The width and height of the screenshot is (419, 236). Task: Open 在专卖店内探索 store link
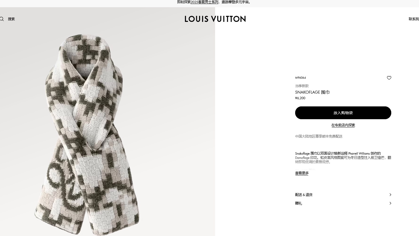coord(343,125)
